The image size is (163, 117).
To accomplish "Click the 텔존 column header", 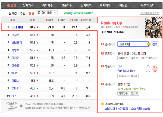I will point(62,20).
